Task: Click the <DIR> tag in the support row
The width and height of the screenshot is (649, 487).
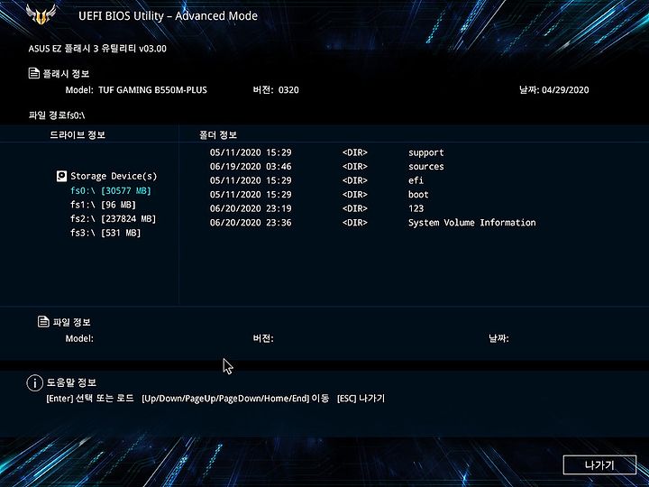Action: (x=355, y=152)
